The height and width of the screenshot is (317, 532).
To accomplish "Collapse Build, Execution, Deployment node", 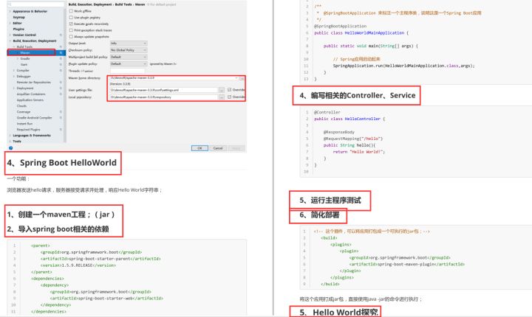I will 10,41.
